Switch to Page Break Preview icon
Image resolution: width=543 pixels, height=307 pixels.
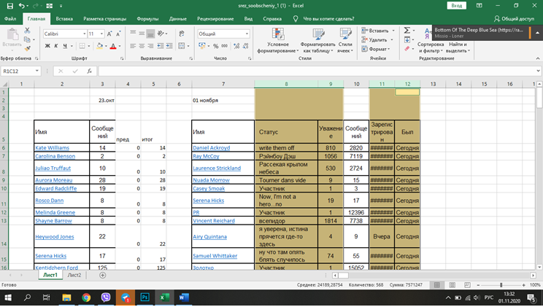pos(467,285)
